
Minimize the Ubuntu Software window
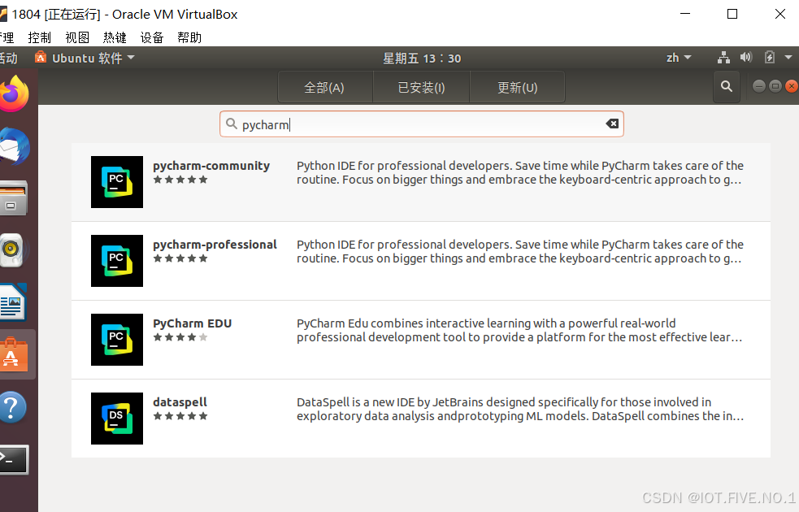(x=758, y=86)
